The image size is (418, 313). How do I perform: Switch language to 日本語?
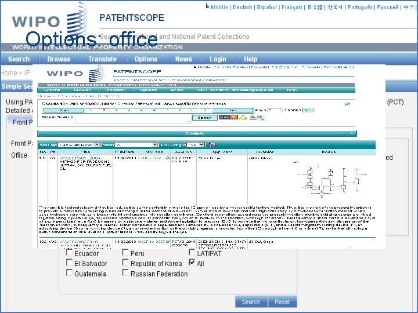click(315, 7)
